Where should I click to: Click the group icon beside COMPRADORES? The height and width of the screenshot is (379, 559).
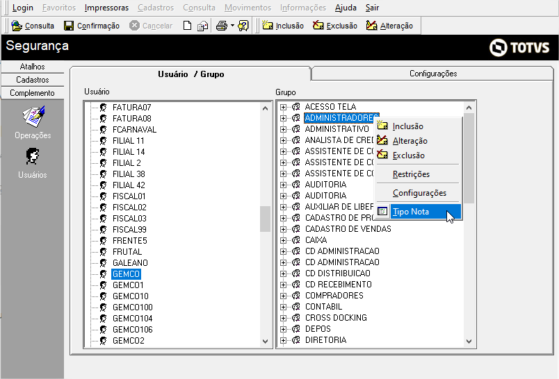pyautogui.click(x=296, y=296)
